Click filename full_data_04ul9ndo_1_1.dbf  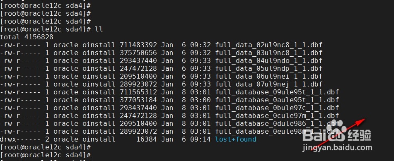point(269,61)
